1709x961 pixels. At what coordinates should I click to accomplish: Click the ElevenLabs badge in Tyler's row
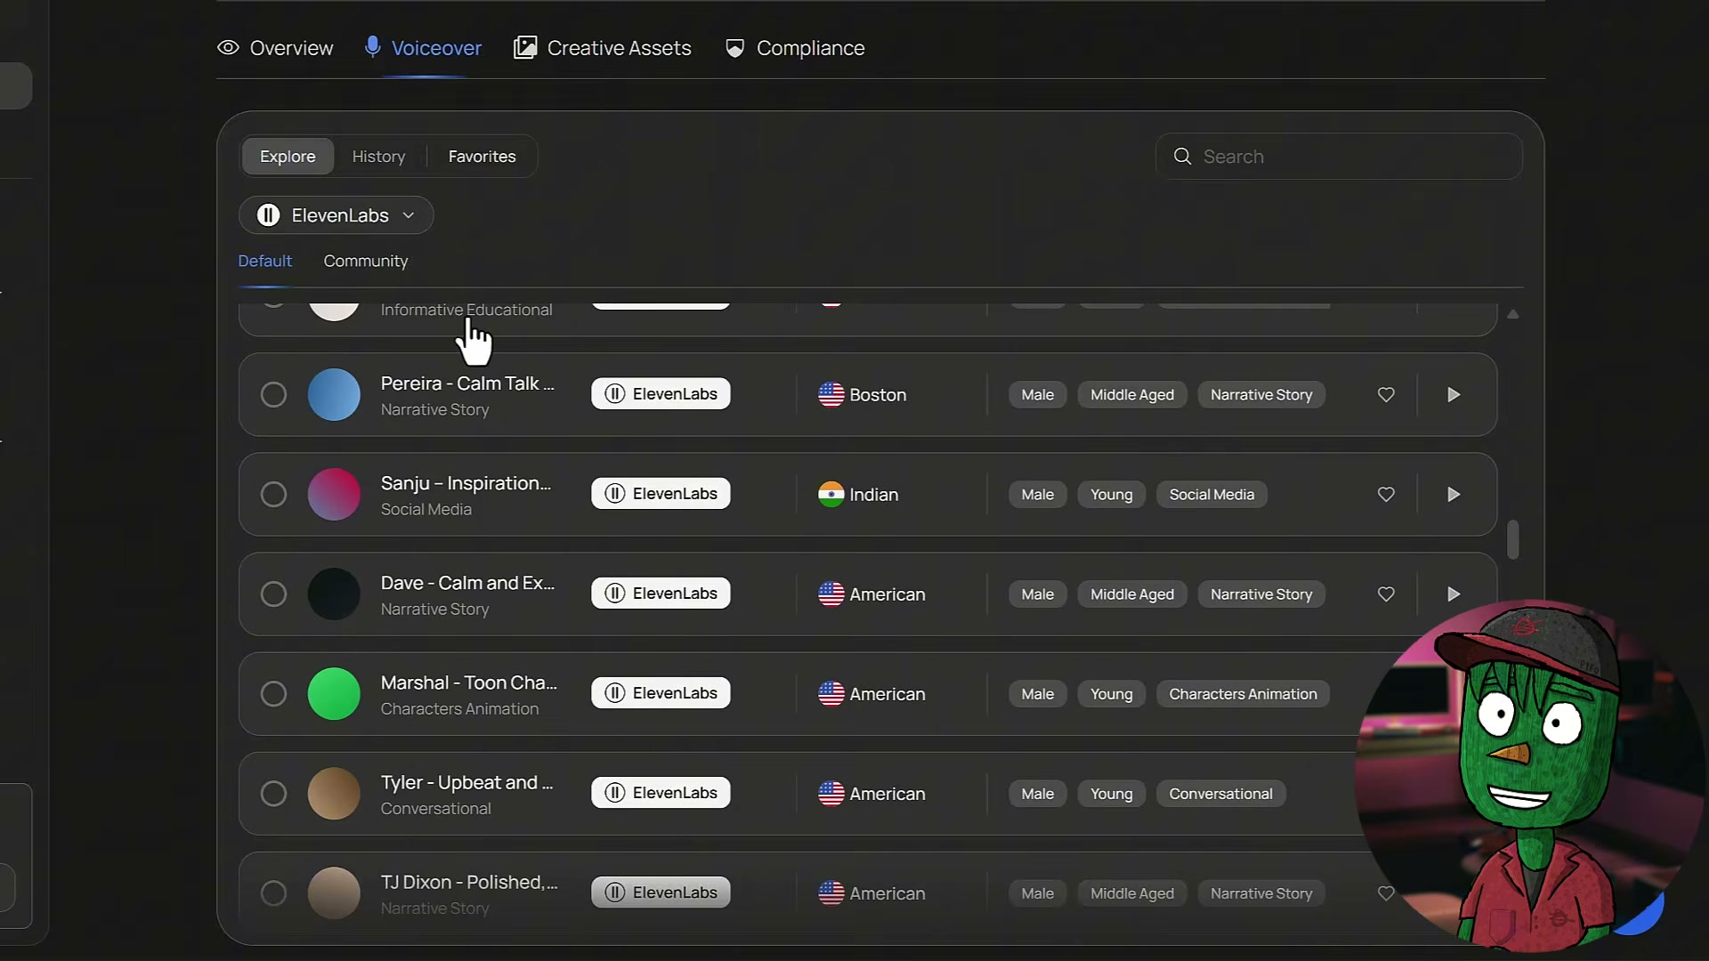pos(660,793)
